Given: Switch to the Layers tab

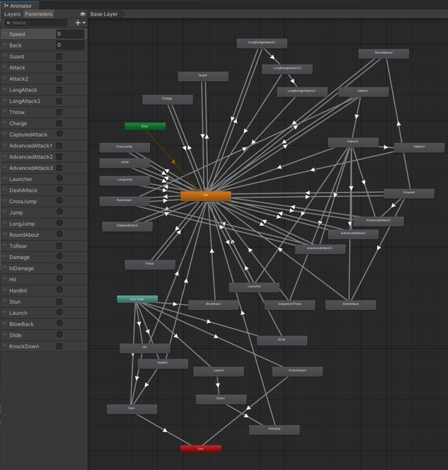Looking at the screenshot, I should pos(12,14).
